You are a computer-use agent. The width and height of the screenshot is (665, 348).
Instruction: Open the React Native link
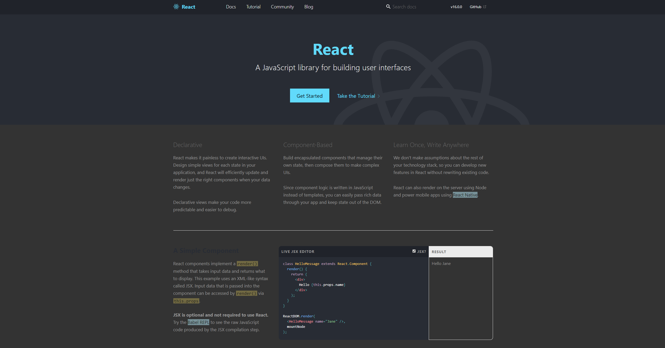click(x=465, y=195)
